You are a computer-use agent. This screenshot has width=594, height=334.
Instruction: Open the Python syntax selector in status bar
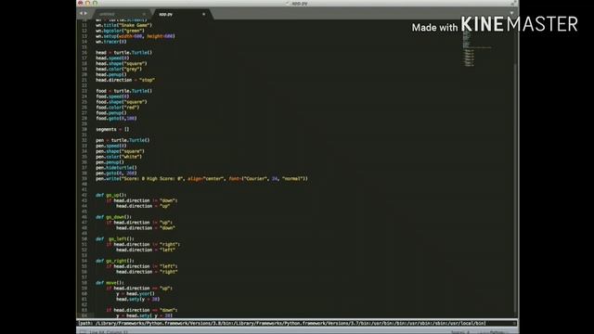click(x=497, y=332)
